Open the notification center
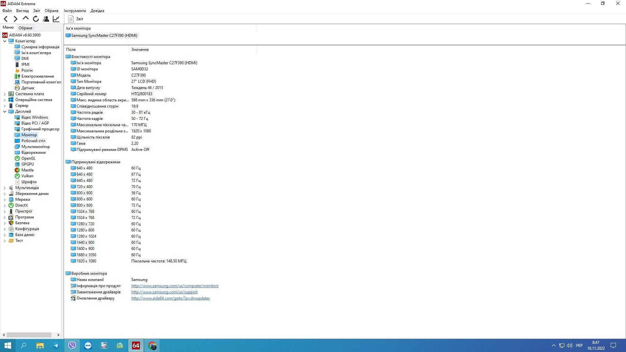Image resolution: width=626 pixels, height=352 pixels. pos(613,345)
